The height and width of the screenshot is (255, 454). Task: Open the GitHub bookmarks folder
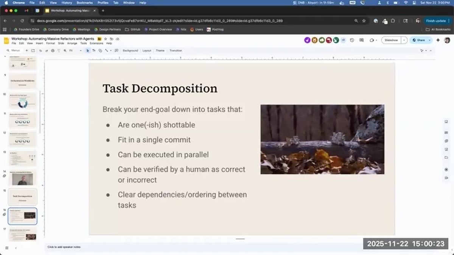[132, 29]
